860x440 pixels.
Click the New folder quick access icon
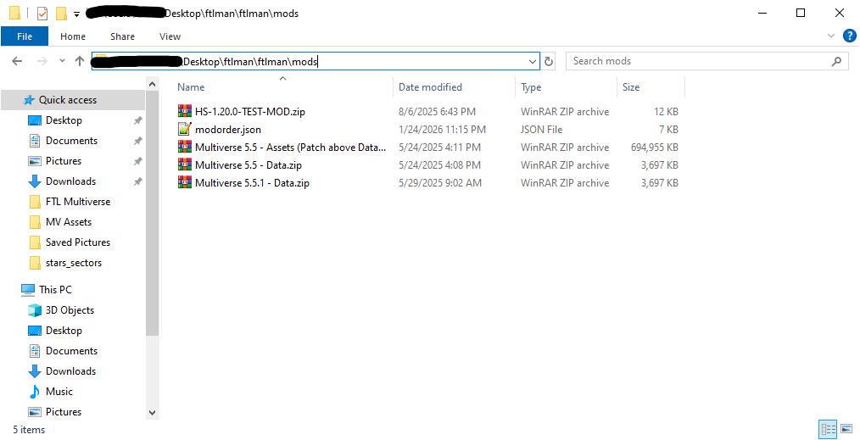pos(61,14)
